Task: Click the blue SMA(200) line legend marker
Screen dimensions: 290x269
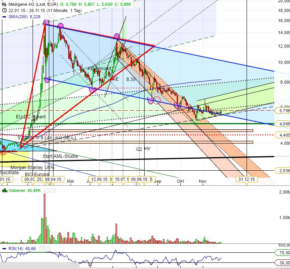Action: [4, 17]
